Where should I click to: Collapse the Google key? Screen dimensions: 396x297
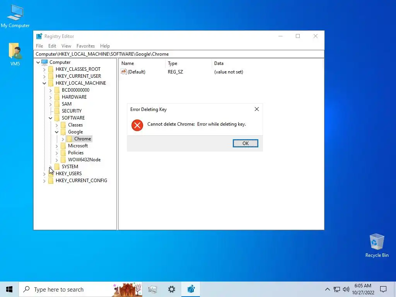56,132
